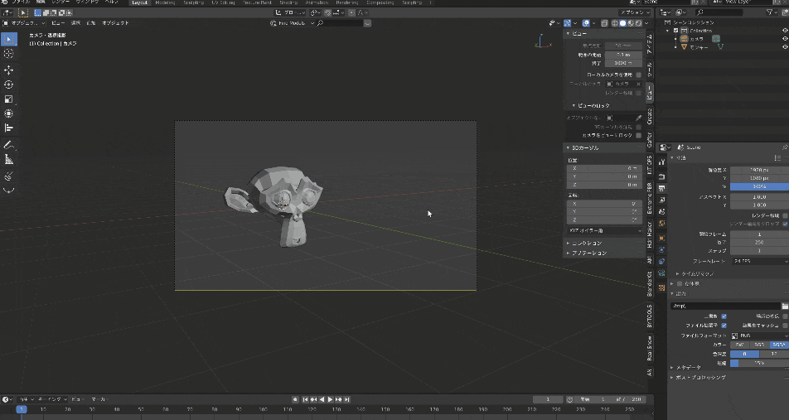Select the Measure tool
789x420 pixels.
pos(9,160)
